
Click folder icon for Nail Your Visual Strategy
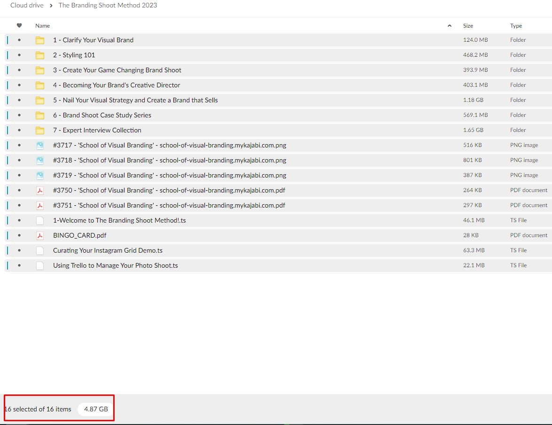[x=40, y=100]
